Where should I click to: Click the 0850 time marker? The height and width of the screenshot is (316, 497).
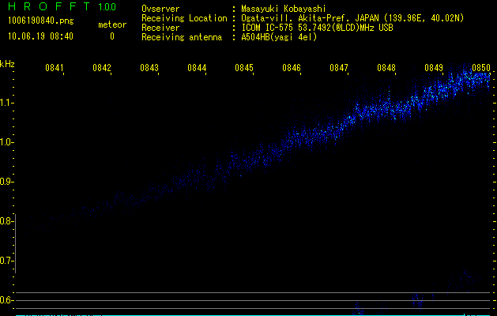(x=481, y=68)
